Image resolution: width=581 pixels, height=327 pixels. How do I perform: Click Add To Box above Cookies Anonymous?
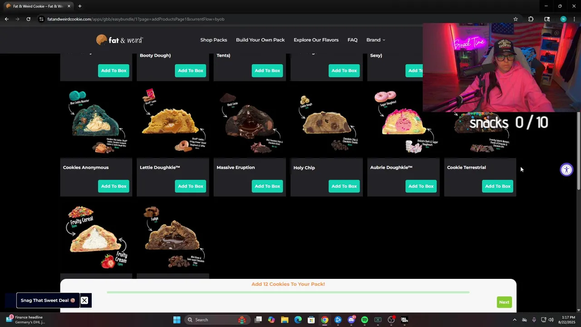[114, 70]
